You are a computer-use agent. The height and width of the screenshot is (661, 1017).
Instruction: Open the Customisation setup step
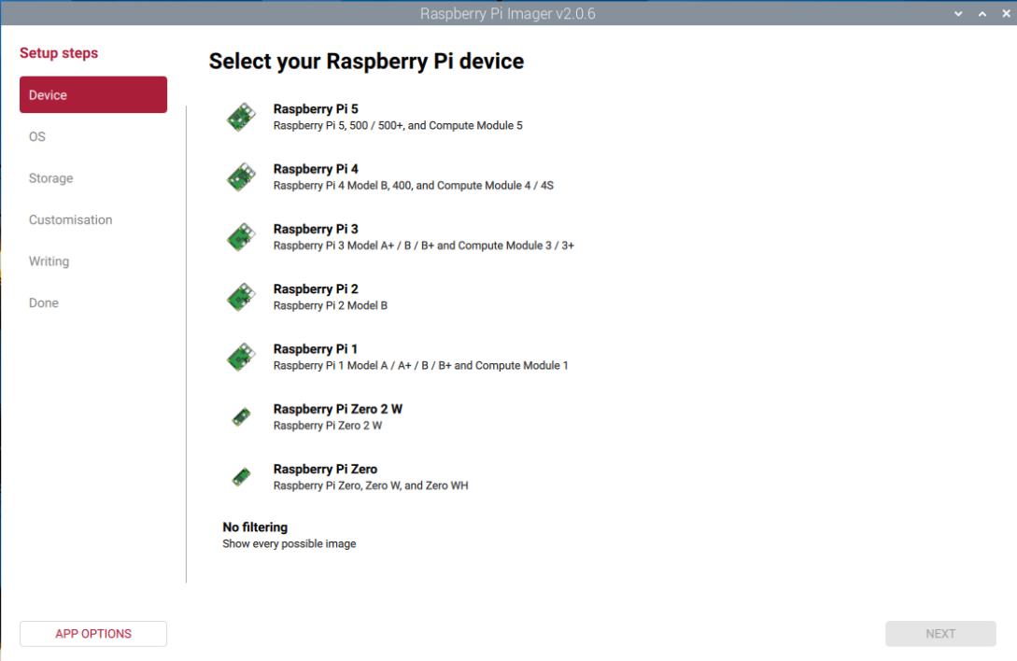coord(71,220)
